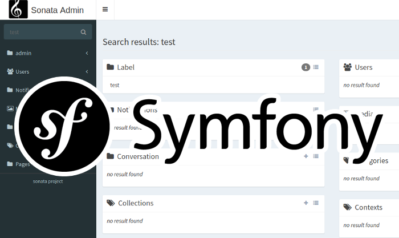Viewport: 399px width, 238px height.
Task: Open the Pages sidebar menu item
Action: click(23, 164)
